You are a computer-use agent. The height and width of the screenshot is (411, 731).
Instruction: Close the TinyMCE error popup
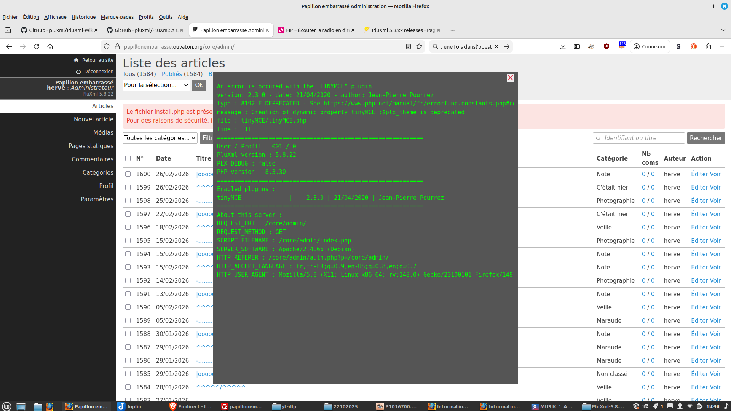[x=510, y=78]
